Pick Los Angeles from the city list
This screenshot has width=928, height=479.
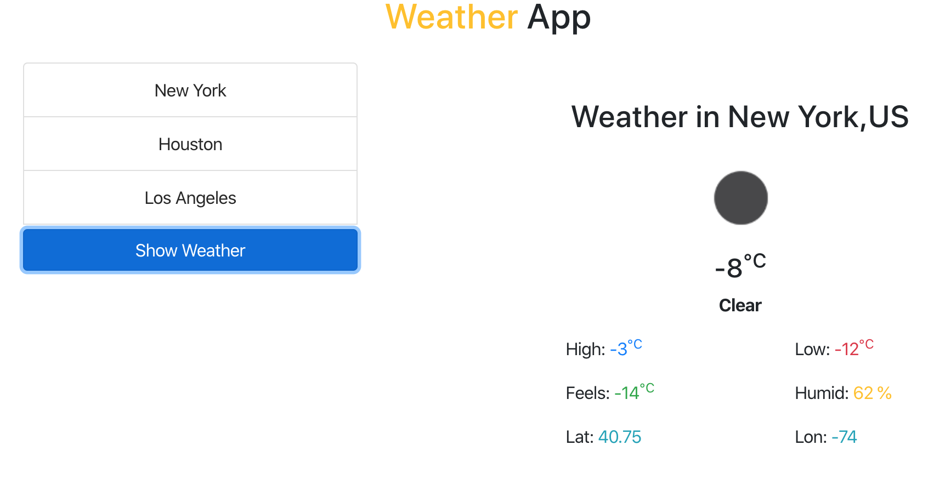tap(190, 198)
